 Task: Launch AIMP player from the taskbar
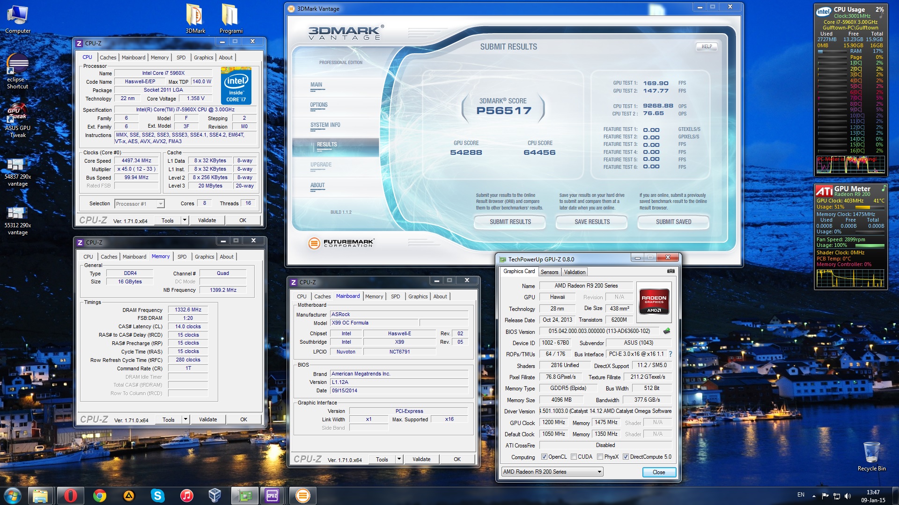point(129,495)
